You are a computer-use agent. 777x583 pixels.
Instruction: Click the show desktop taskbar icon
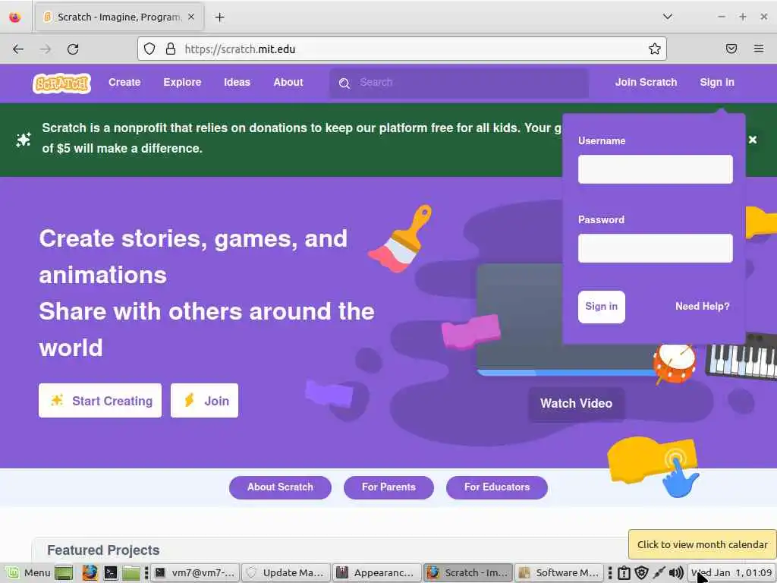pos(64,573)
